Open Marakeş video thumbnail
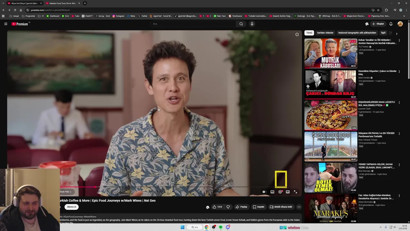The width and height of the screenshot is (410, 231). pyautogui.click(x=331, y=209)
